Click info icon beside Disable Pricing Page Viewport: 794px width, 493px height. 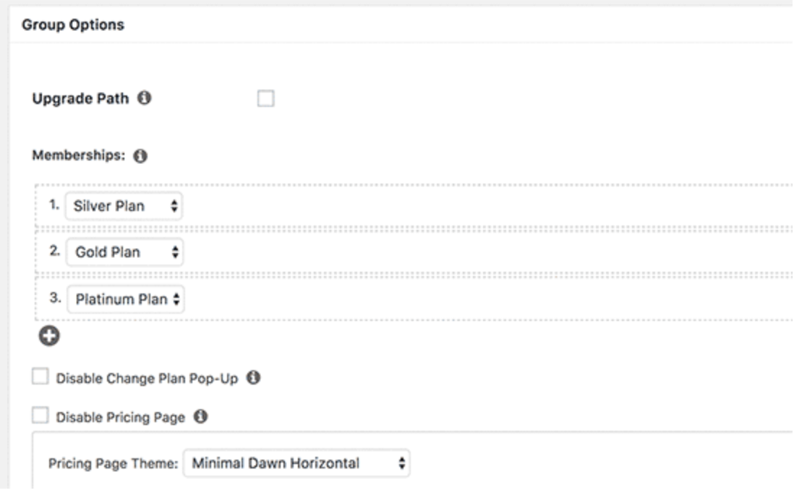[x=201, y=416]
